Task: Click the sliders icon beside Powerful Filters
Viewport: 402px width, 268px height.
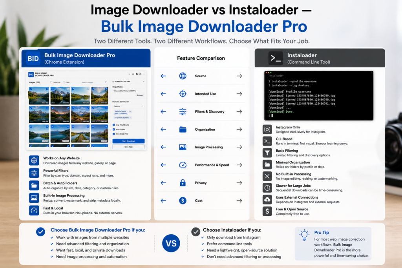Action: (x=34, y=173)
